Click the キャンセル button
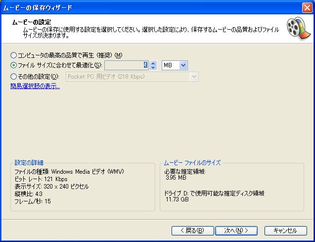Viewport: 315px width, 242px height. click(x=285, y=231)
